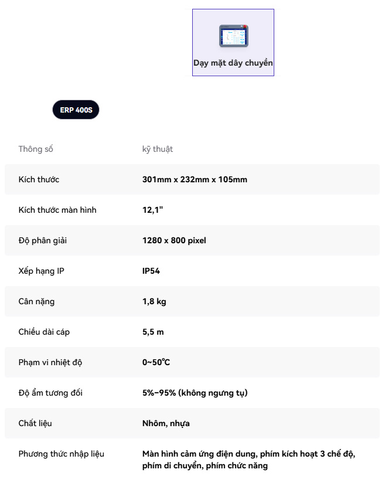Select the "Dạy mặt dây chuyền" category label
The width and height of the screenshot is (385, 483).
click(x=233, y=63)
